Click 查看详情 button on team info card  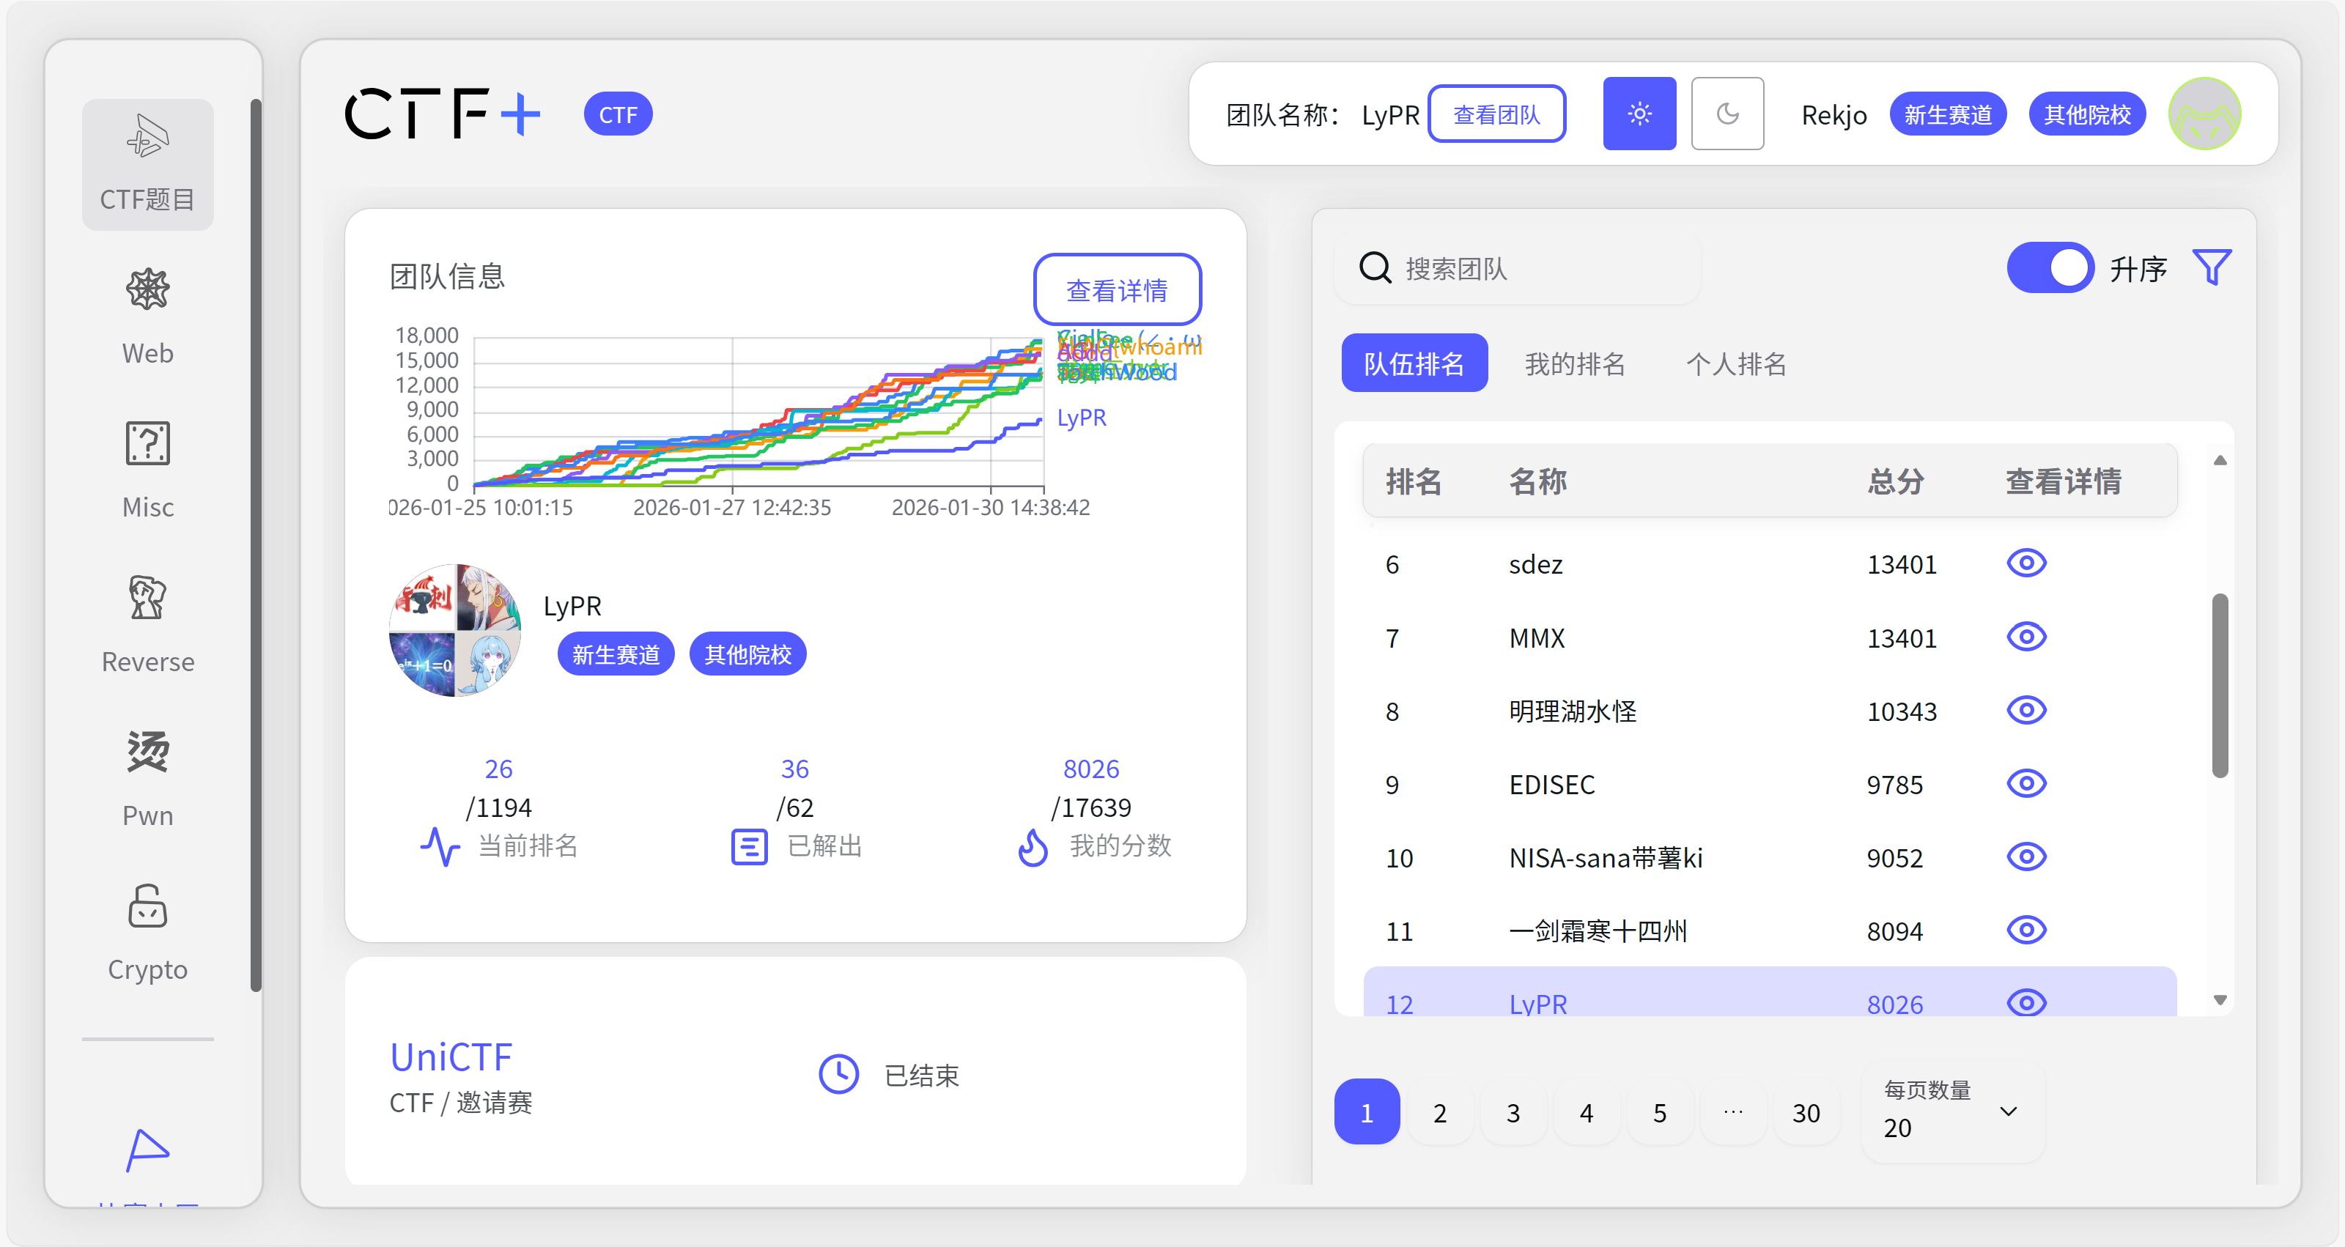1117,289
